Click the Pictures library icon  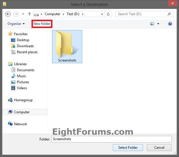click(13, 82)
